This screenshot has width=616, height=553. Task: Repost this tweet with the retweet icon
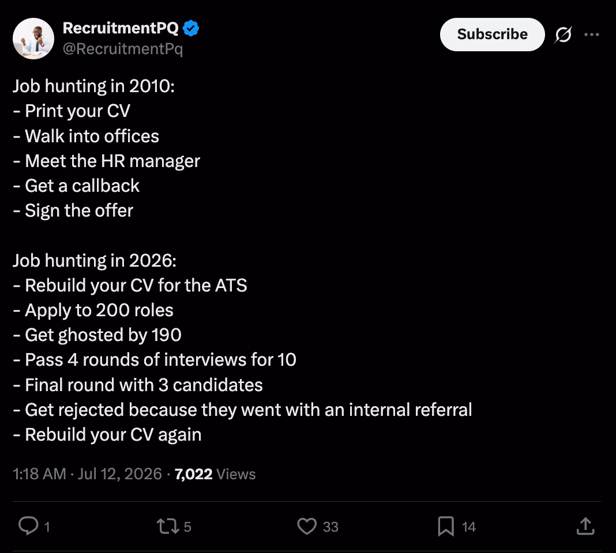(x=168, y=527)
